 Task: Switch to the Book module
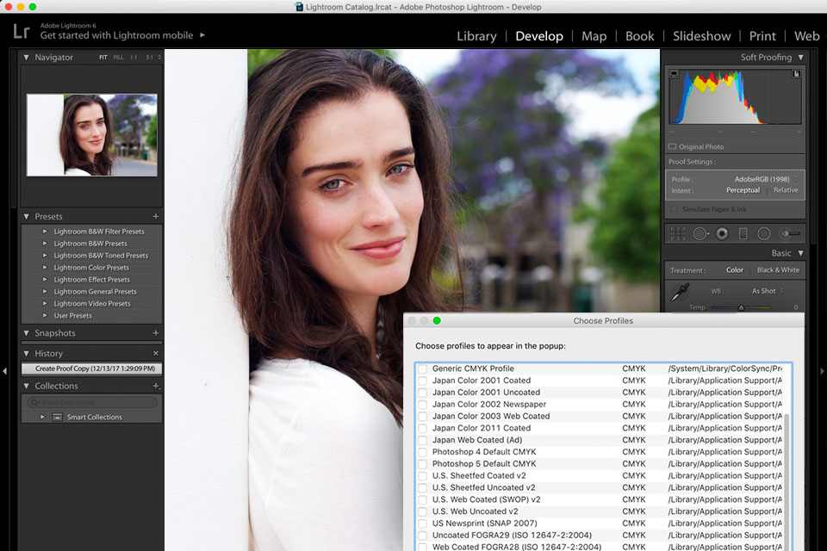640,36
